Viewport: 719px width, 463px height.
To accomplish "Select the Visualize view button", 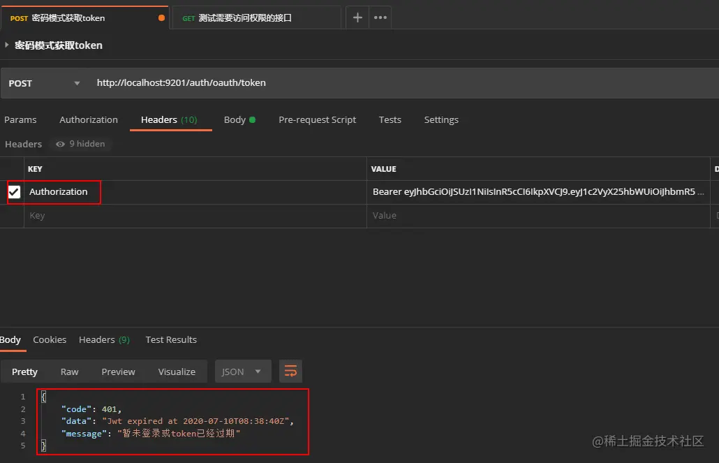I will click(177, 372).
